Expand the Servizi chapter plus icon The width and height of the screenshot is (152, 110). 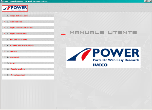click(x=4, y=63)
